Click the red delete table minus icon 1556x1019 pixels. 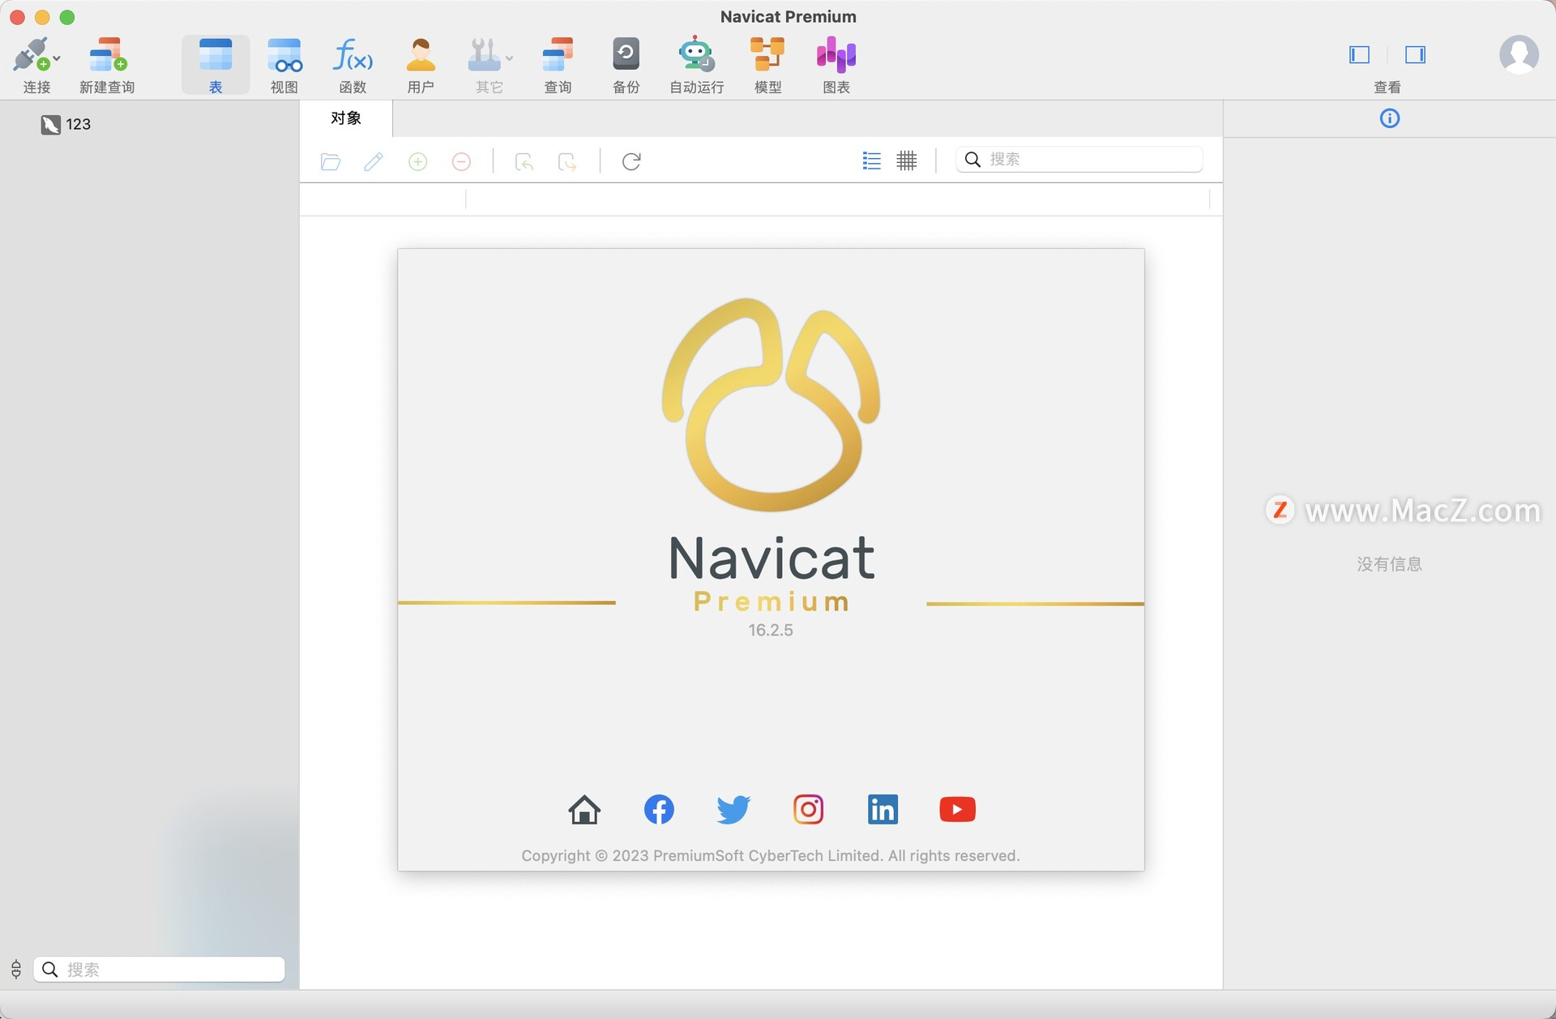[461, 161]
